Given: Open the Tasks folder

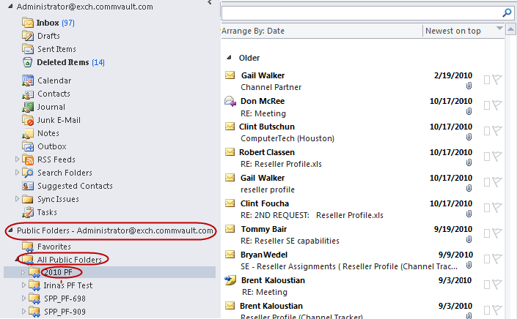Looking at the screenshot, I should click(x=48, y=212).
